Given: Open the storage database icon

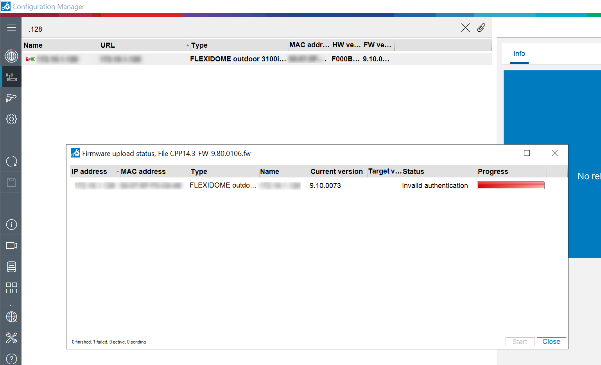Looking at the screenshot, I should tap(11, 267).
